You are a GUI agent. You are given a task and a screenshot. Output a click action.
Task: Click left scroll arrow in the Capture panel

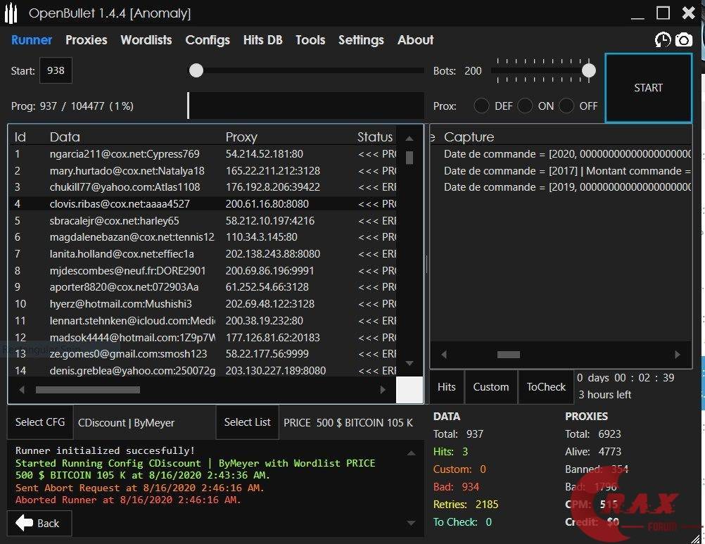click(x=443, y=355)
